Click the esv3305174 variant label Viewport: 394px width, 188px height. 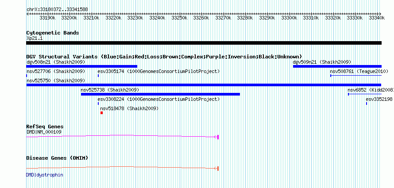click(158, 72)
